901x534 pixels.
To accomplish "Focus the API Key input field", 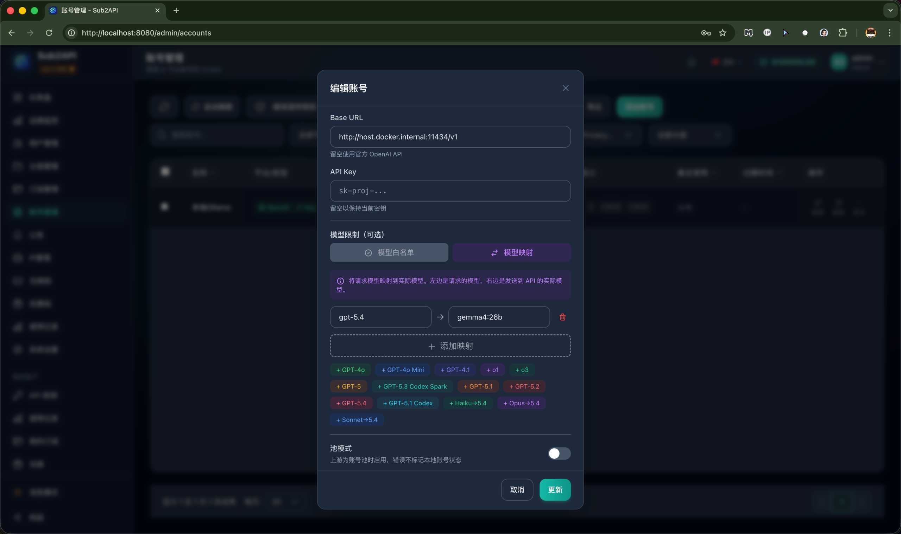I will 450,191.
